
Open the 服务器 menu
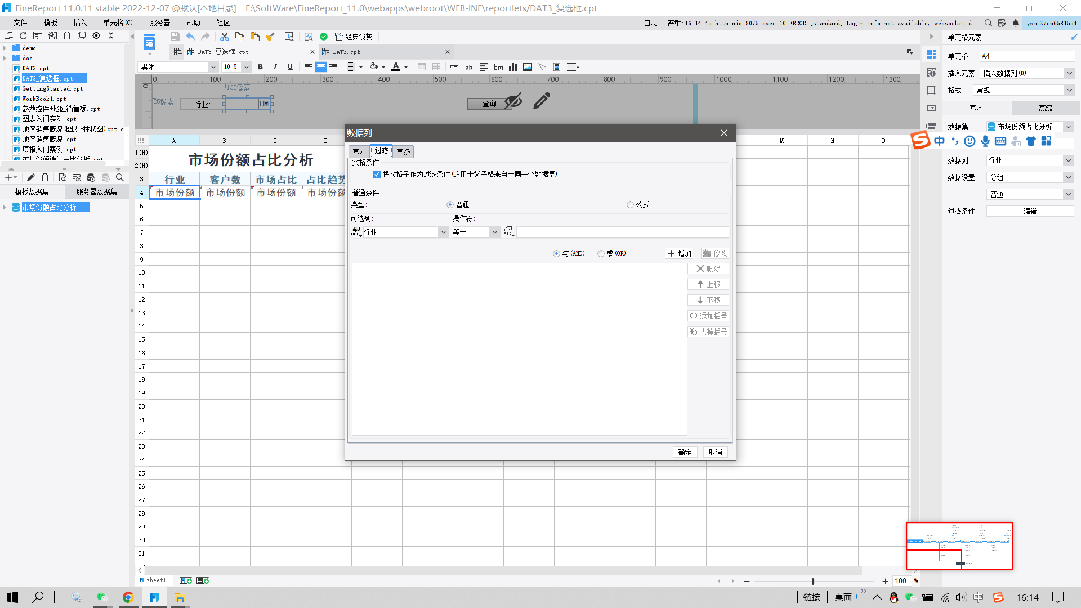tap(160, 23)
